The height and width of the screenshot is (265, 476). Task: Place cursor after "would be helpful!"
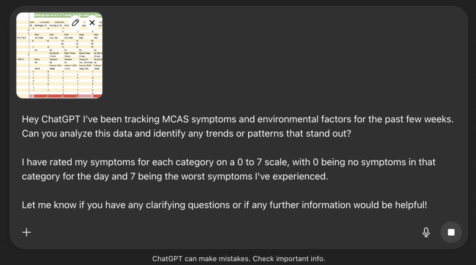(x=427, y=205)
